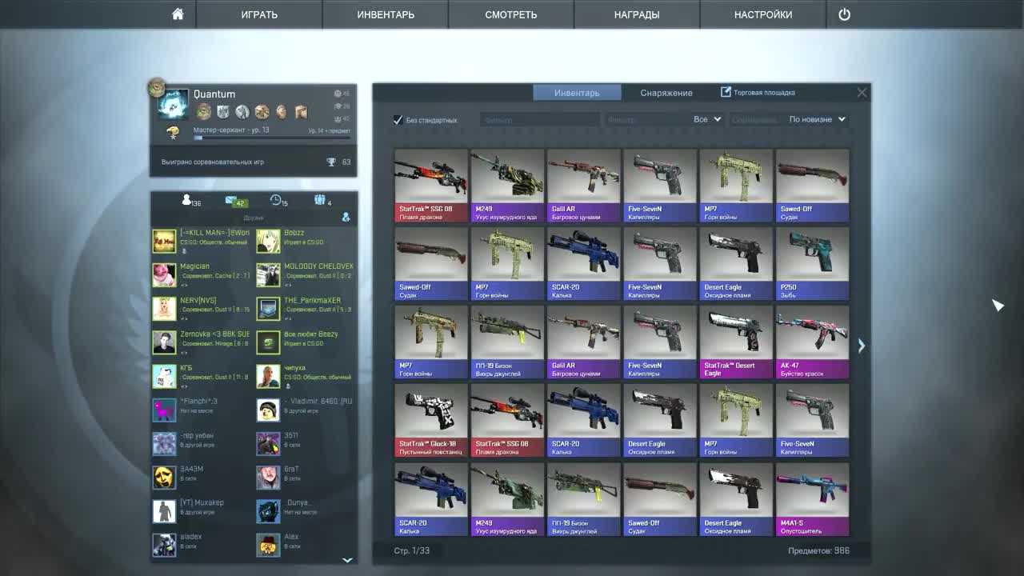Image resolution: width=1024 pixels, height=576 pixels.
Task: Open the Все filter dropdown
Action: tap(707, 119)
